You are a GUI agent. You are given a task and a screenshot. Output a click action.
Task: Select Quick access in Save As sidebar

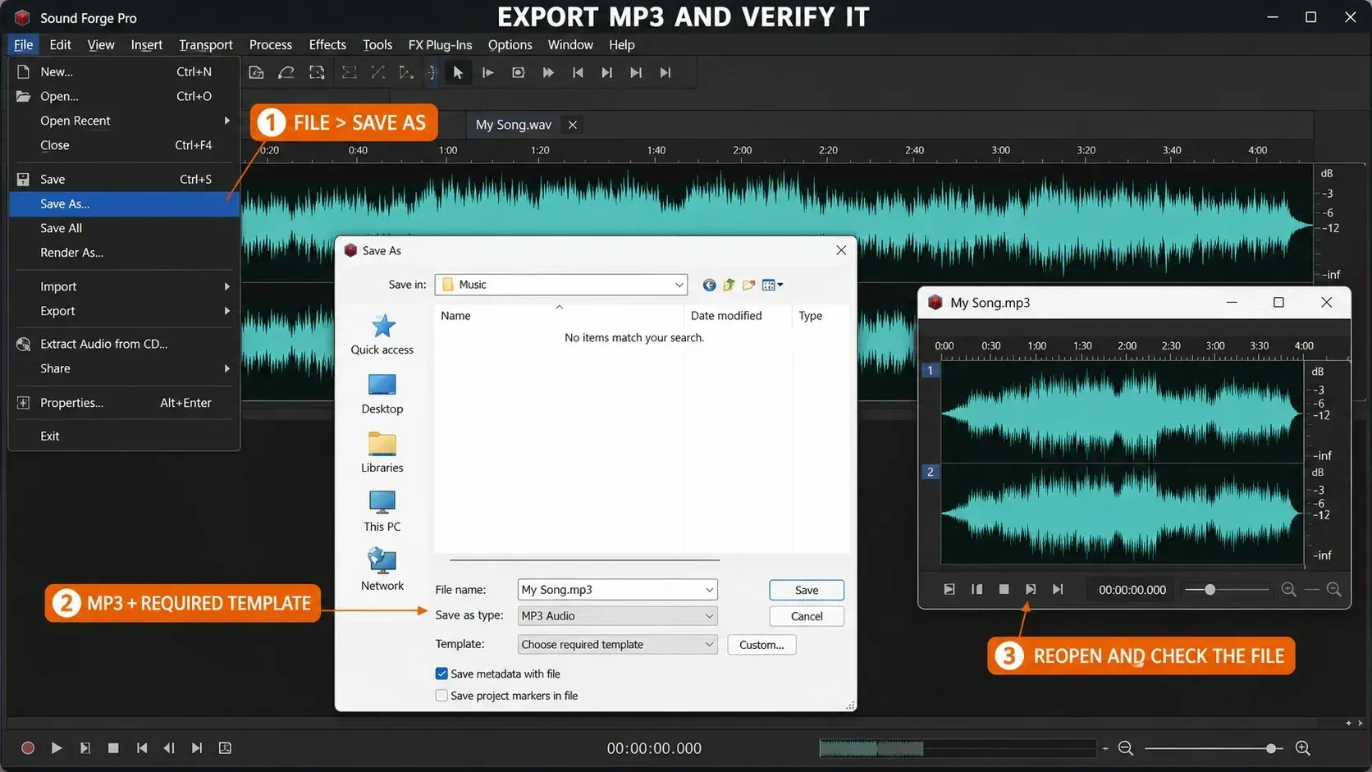382,335
